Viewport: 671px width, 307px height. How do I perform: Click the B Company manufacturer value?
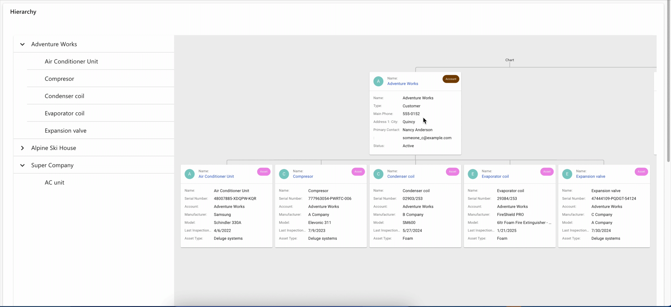pyautogui.click(x=413, y=215)
